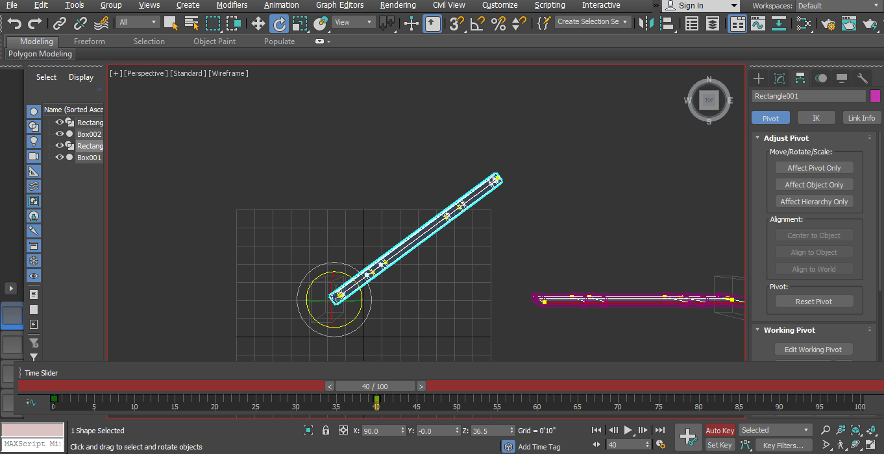This screenshot has width=884, height=454.
Task: Hide Box002 using its eye icon
Action: point(59,134)
